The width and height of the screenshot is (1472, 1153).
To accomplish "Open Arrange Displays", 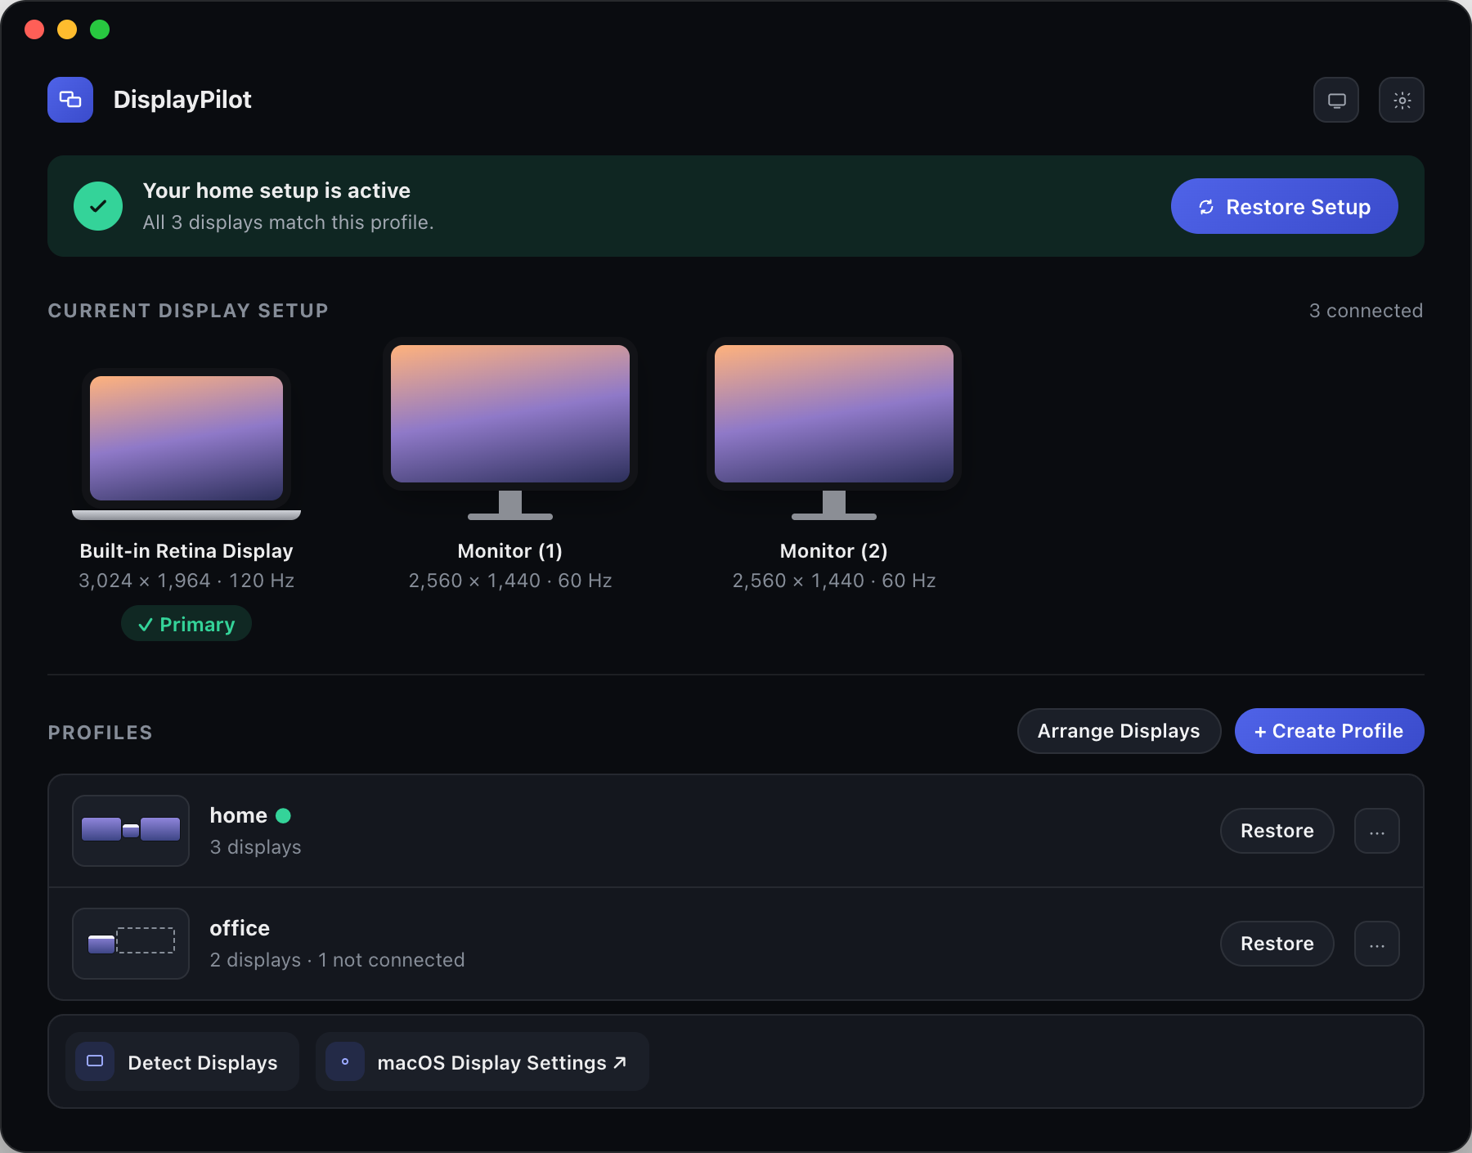I will [x=1119, y=731].
